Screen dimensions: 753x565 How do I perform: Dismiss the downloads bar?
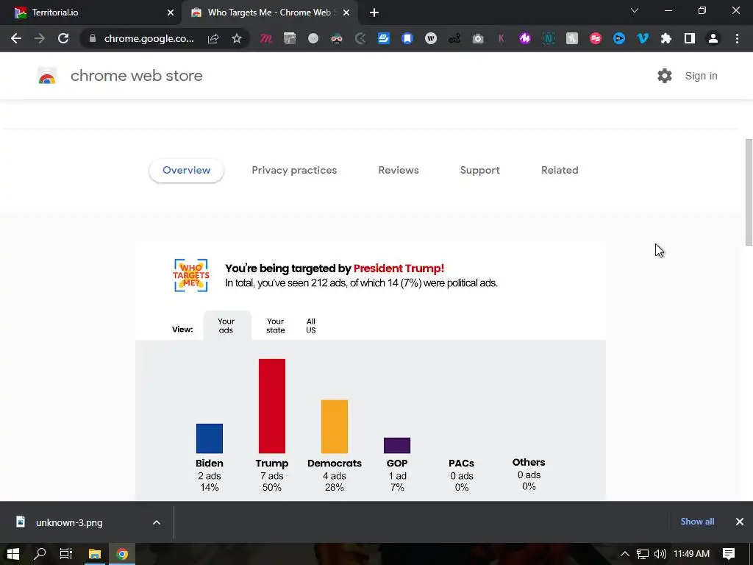click(740, 522)
